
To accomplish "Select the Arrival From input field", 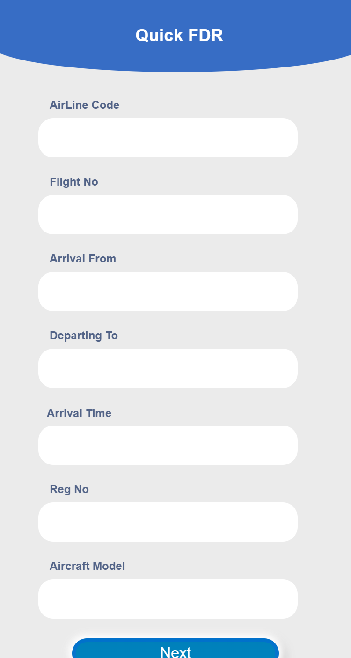I will pos(168,292).
